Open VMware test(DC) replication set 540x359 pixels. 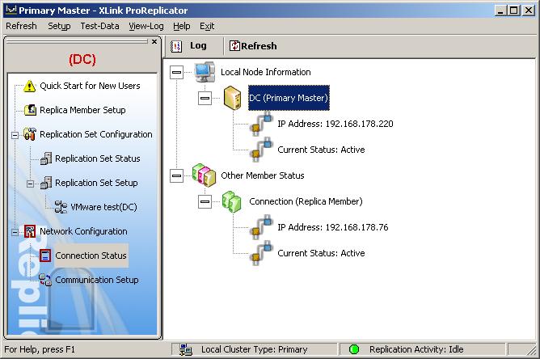pos(103,207)
